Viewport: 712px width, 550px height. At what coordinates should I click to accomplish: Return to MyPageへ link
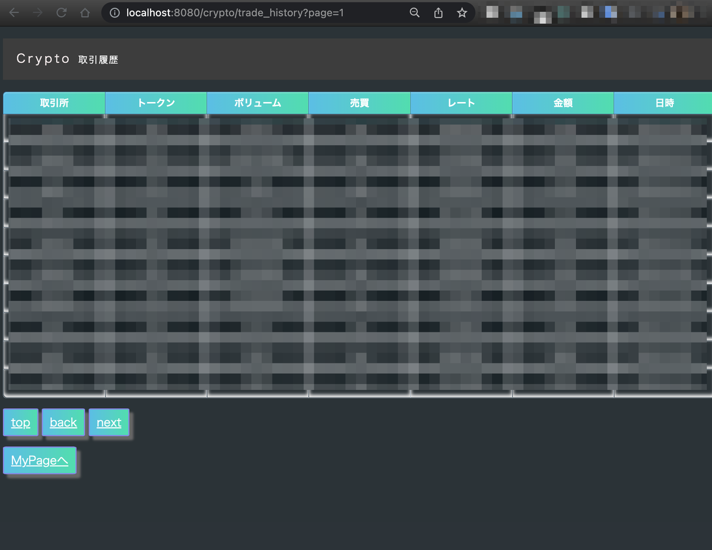(x=40, y=460)
